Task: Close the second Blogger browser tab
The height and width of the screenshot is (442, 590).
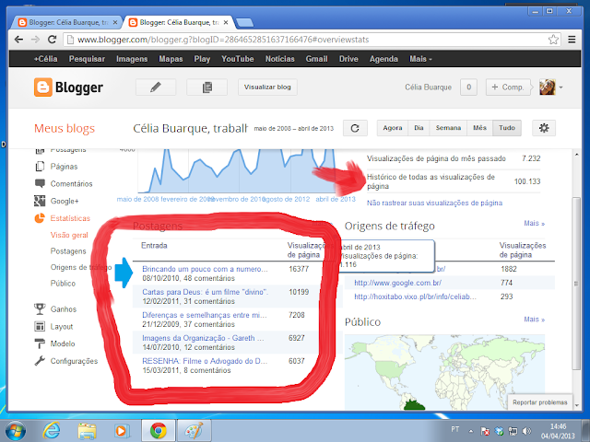Action: [x=226, y=22]
